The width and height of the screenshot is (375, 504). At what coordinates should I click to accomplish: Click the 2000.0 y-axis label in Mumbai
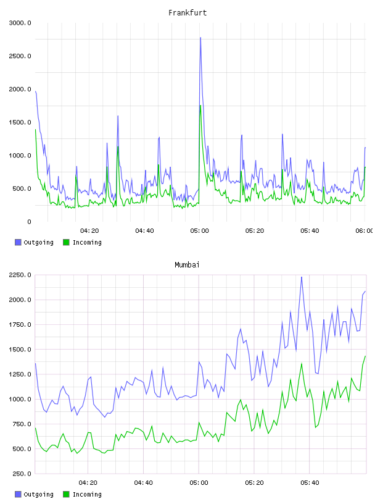click(20, 300)
